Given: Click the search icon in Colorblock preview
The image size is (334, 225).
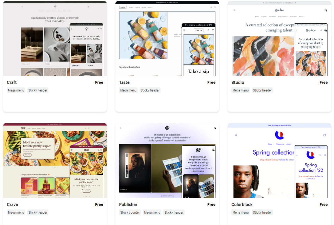Looking at the screenshot, I should tap(236, 135).
